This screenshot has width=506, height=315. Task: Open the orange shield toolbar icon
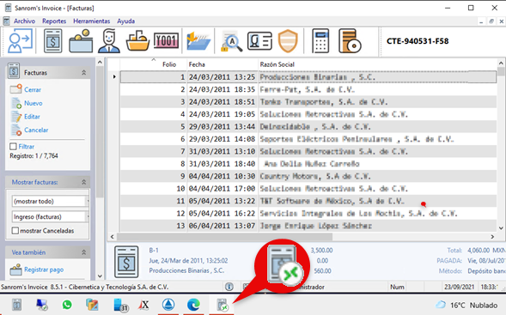pyautogui.click(x=288, y=41)
